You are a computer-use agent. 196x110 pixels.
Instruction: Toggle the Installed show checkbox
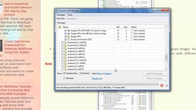(x=81, y=73)
